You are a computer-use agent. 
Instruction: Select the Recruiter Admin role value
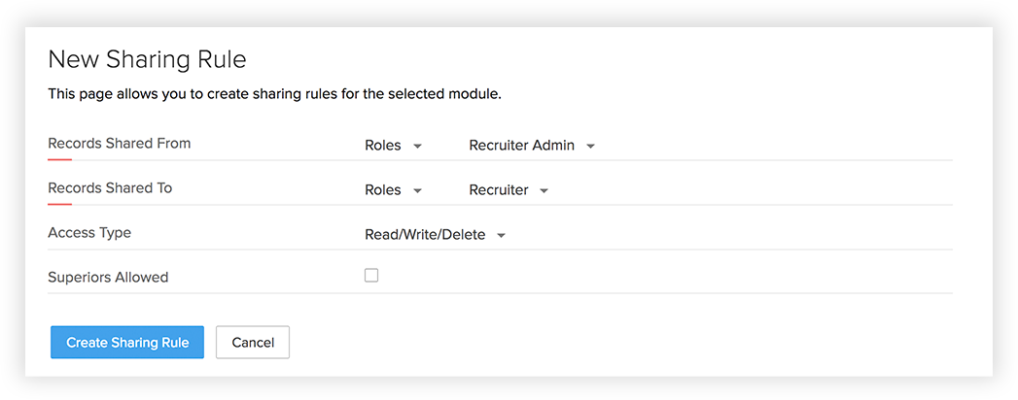(521, 146)
